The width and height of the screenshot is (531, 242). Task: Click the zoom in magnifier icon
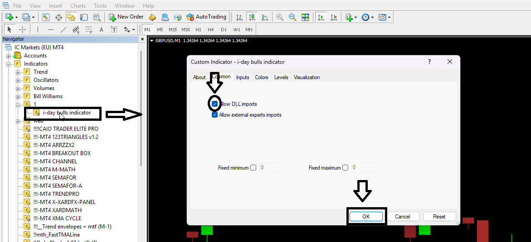tap(280, 17)
